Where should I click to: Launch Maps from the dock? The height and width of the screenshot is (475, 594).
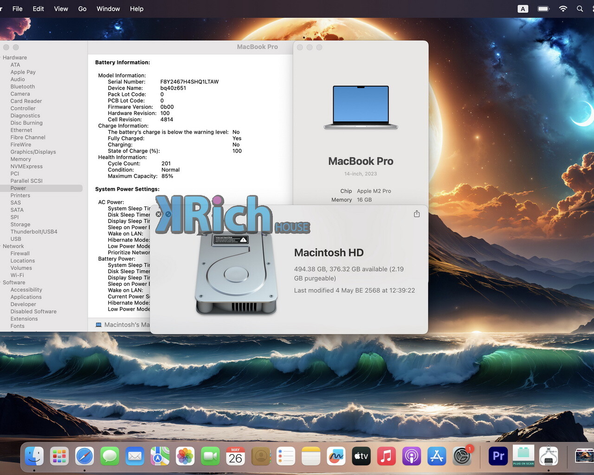[x=160, y=456]
